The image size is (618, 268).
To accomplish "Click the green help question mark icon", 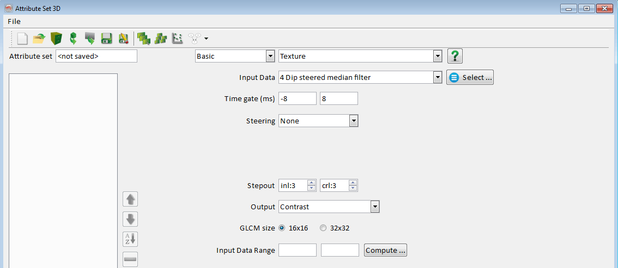I will click(x=455, y=56).
